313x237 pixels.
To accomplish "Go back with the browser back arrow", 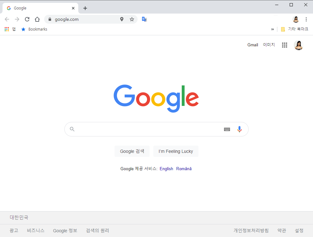I will pyautogui.click(x=7, y=19).
